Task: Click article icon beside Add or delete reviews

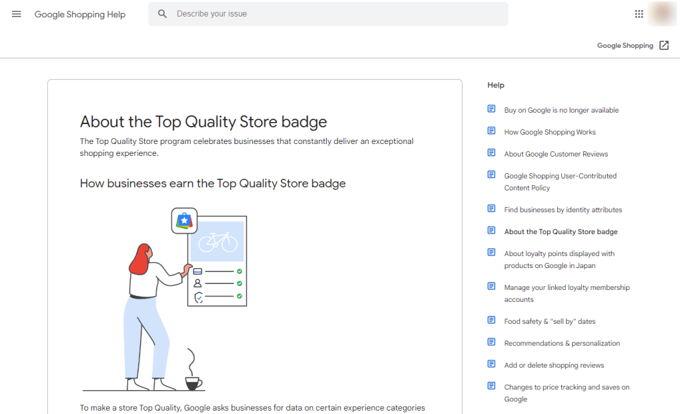Action: 491,364
